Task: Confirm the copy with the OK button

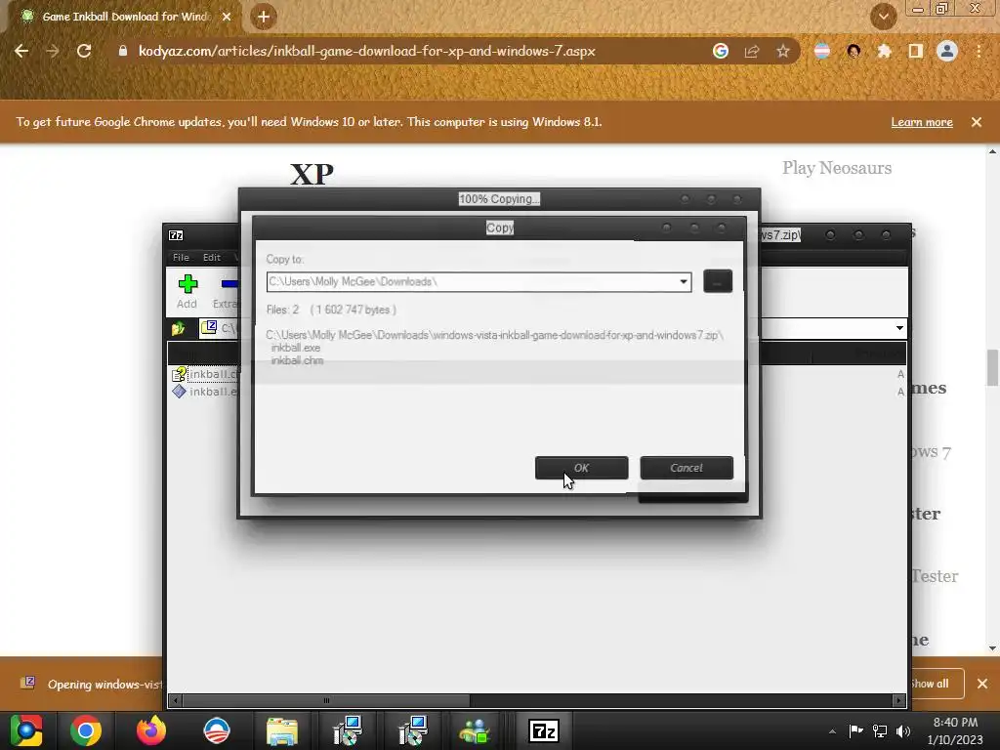Action: [x=581, y=468]
